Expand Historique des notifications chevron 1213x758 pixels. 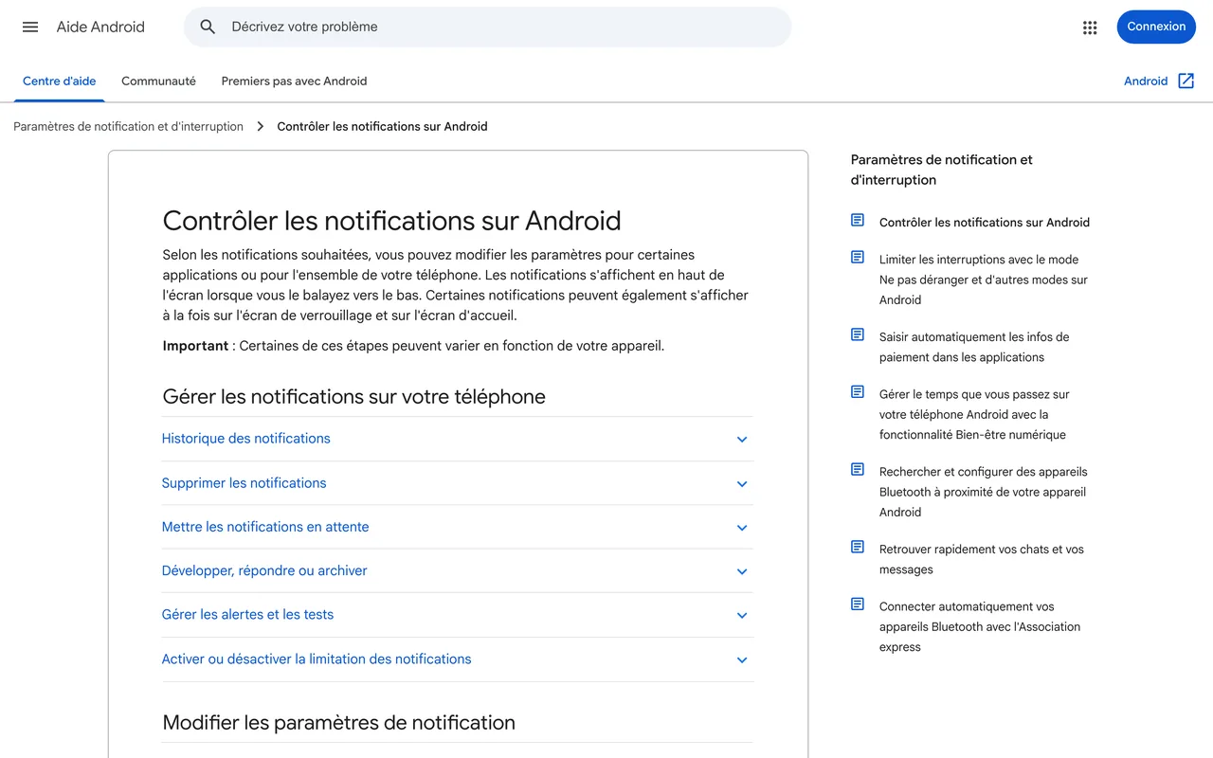coord(742,440)
